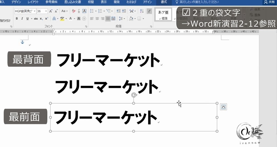This screenshot has height=147, width=277.
Task: Increase indent icon
Action: [124, 11]
